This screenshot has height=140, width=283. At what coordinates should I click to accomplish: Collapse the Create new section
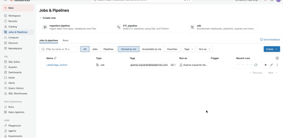coord(48,18)
